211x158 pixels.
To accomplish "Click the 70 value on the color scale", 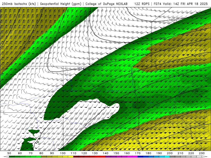I will coord(31,153).
